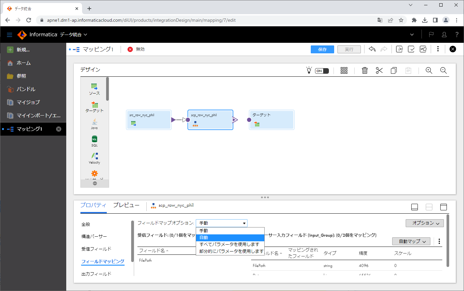Open the 自動マップ dropdown
Screen dimensions: 464x291
[x=411, y=241]
